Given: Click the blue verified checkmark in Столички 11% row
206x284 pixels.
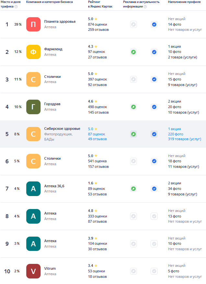Looking at the screenshot, I should click(x=154, y=79).
